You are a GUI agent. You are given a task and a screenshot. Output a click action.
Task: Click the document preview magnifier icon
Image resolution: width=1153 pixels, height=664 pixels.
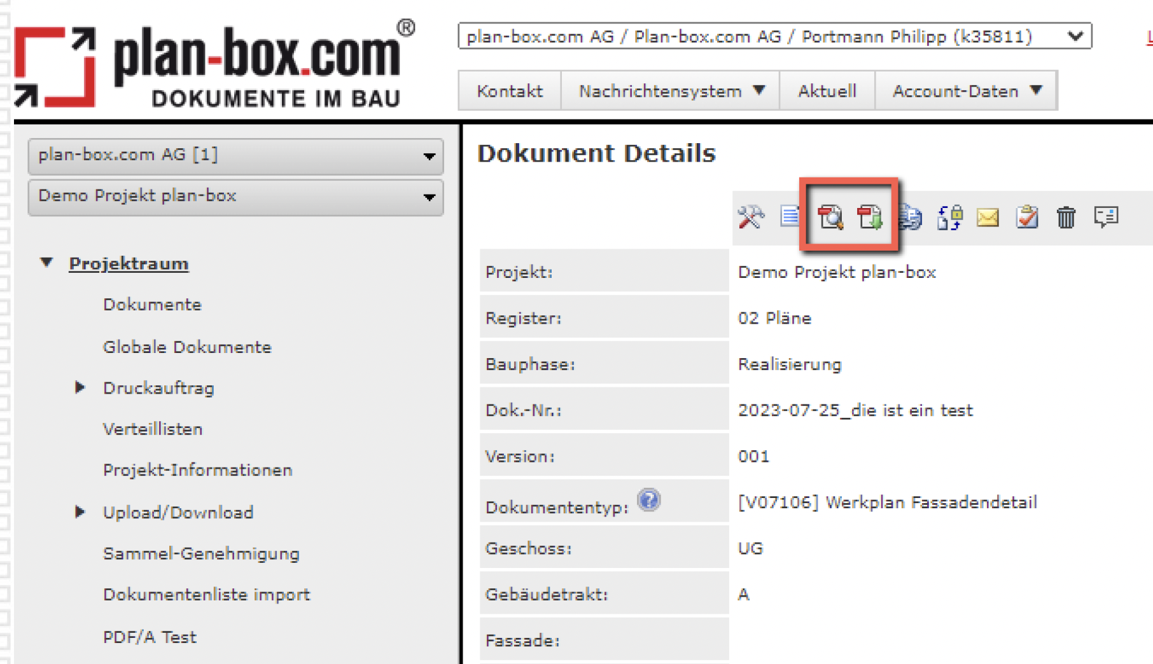point(830,218)
